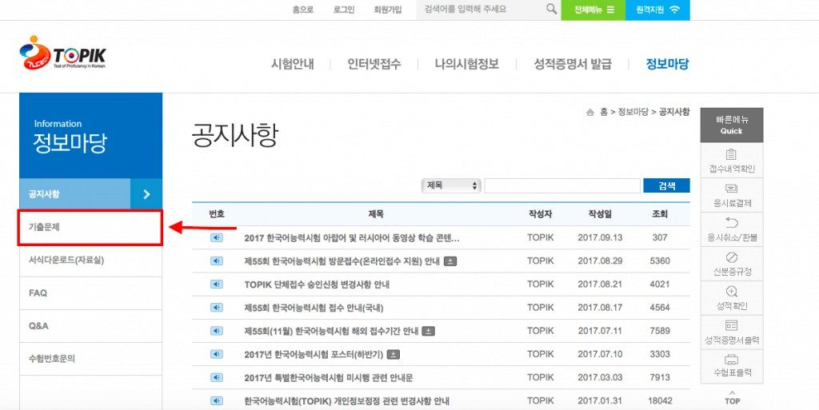This screenshot has height=410, width=819.
Task: Click 성적증명서출력 quick menu item
Action: coord(731,332)
